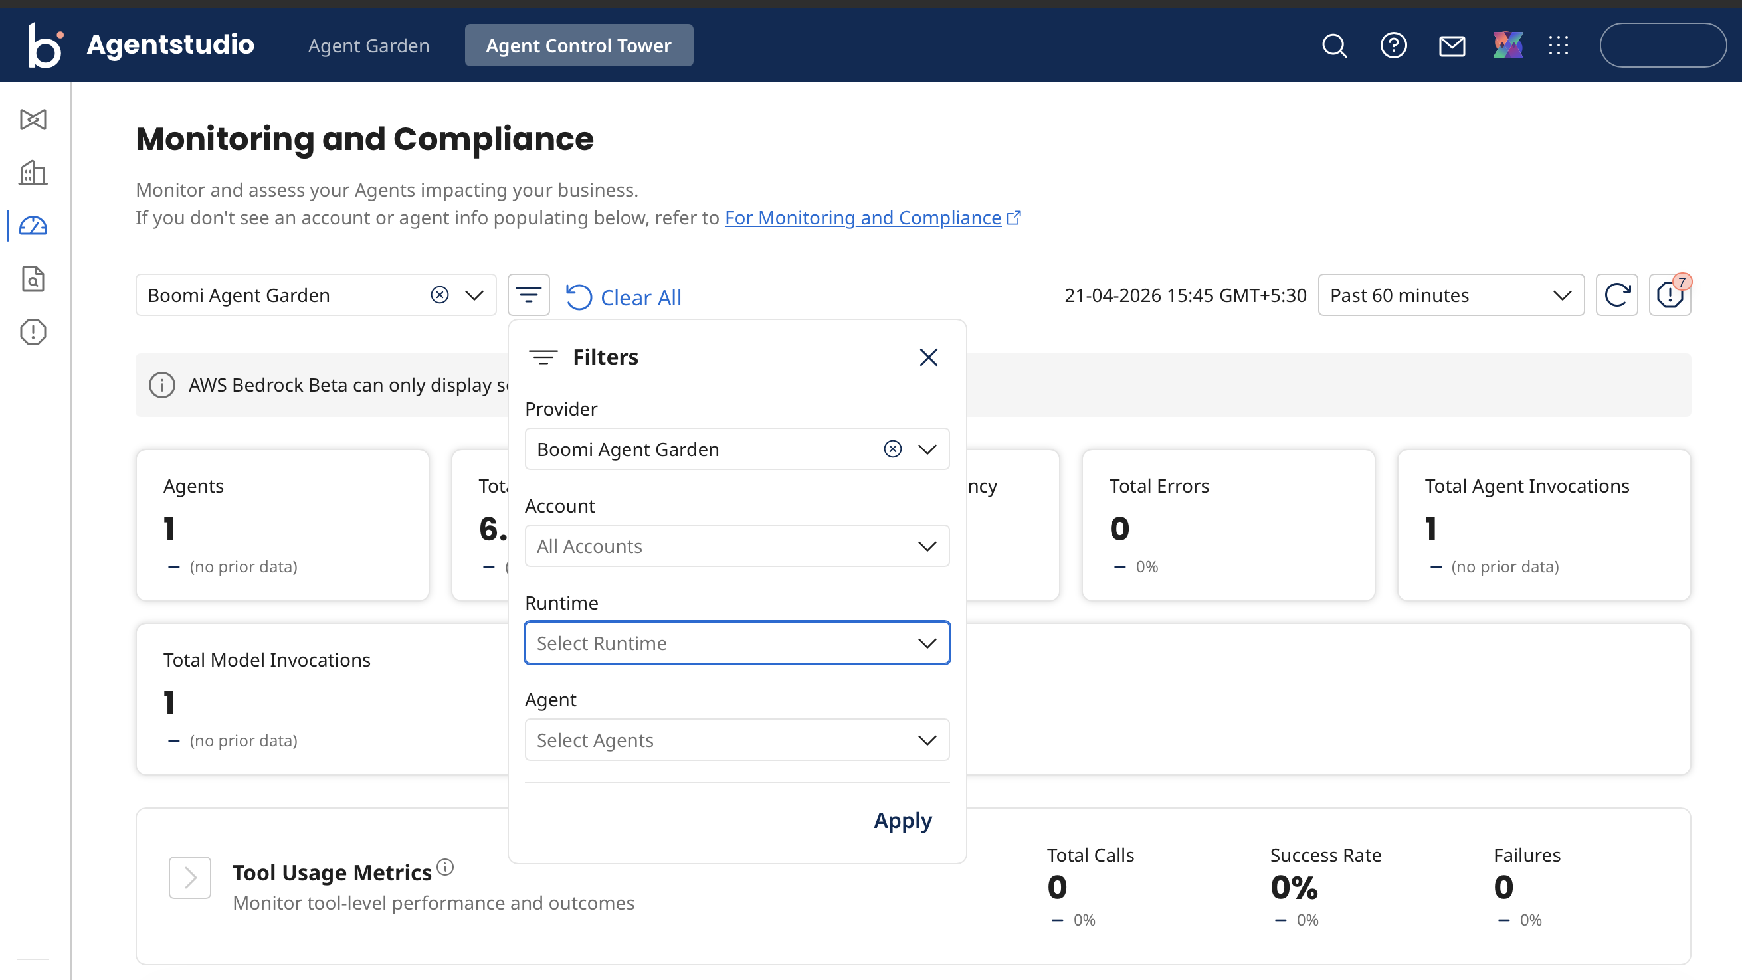The image size is (1742, 980).
Task: Click the external link icon after the documentation link
Action: (1014, 218)
